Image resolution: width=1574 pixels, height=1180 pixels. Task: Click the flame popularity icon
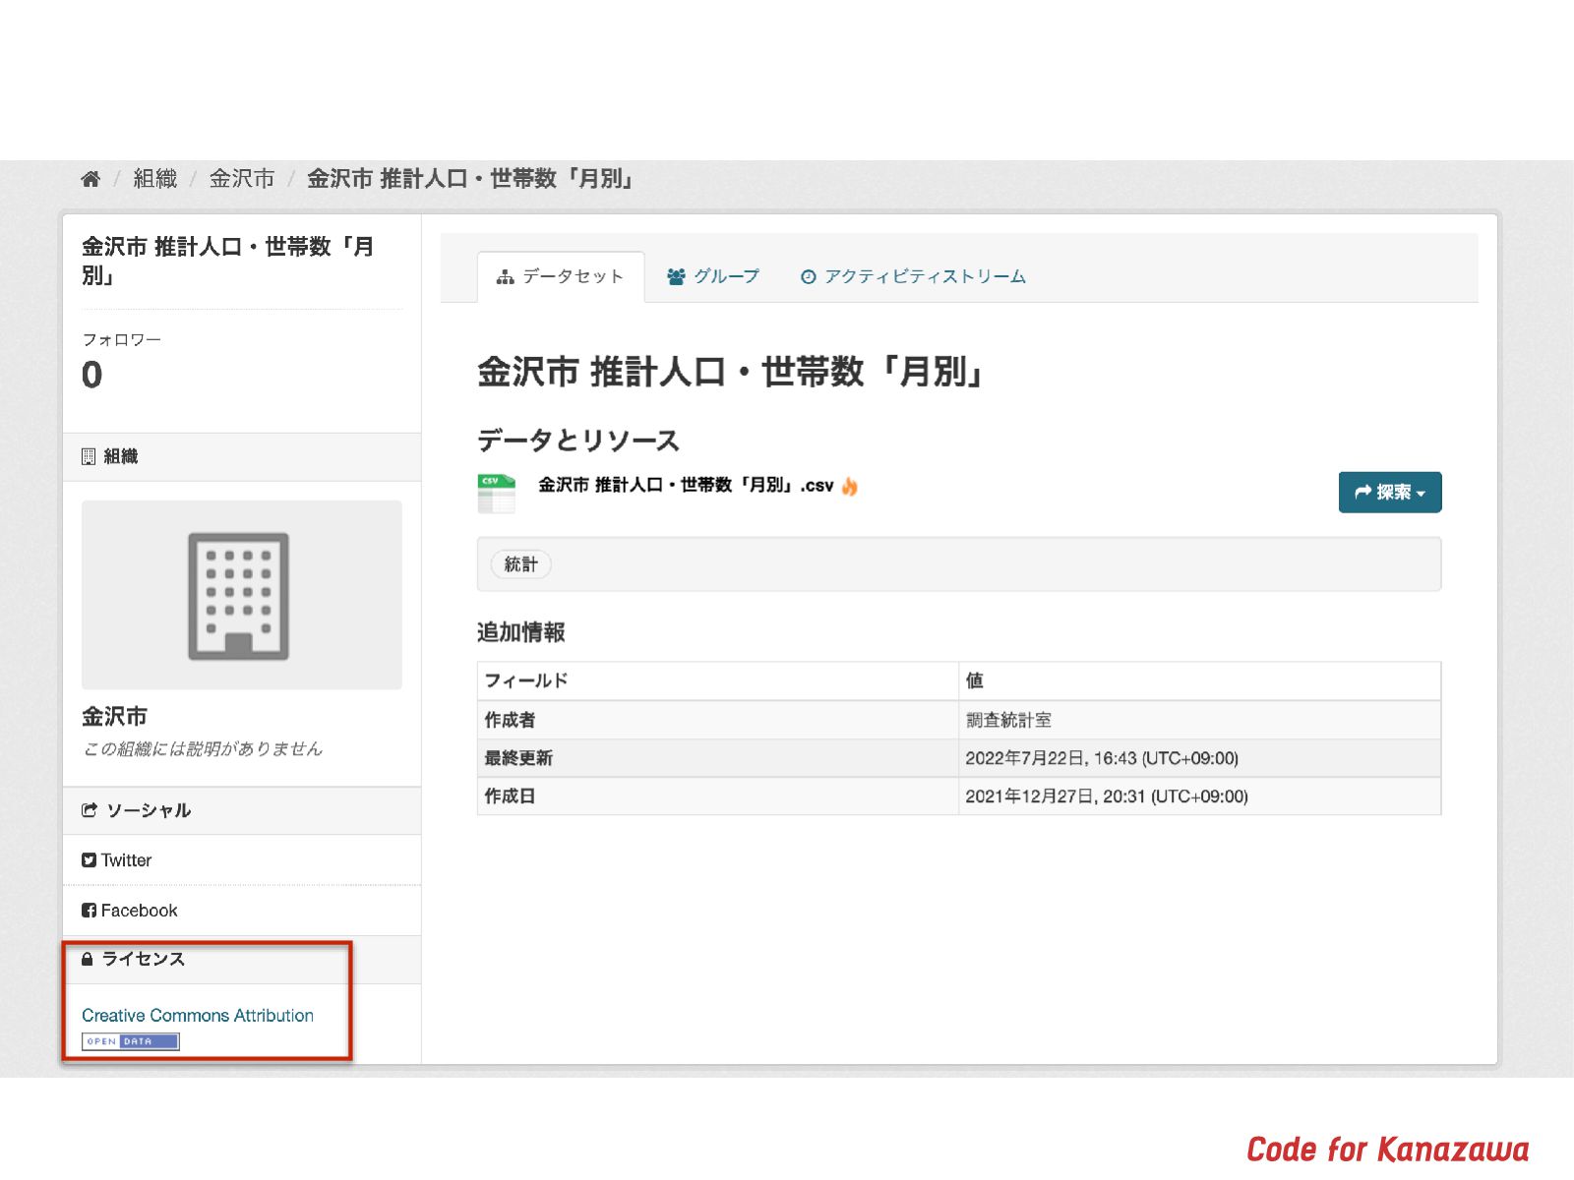[850, 486]
